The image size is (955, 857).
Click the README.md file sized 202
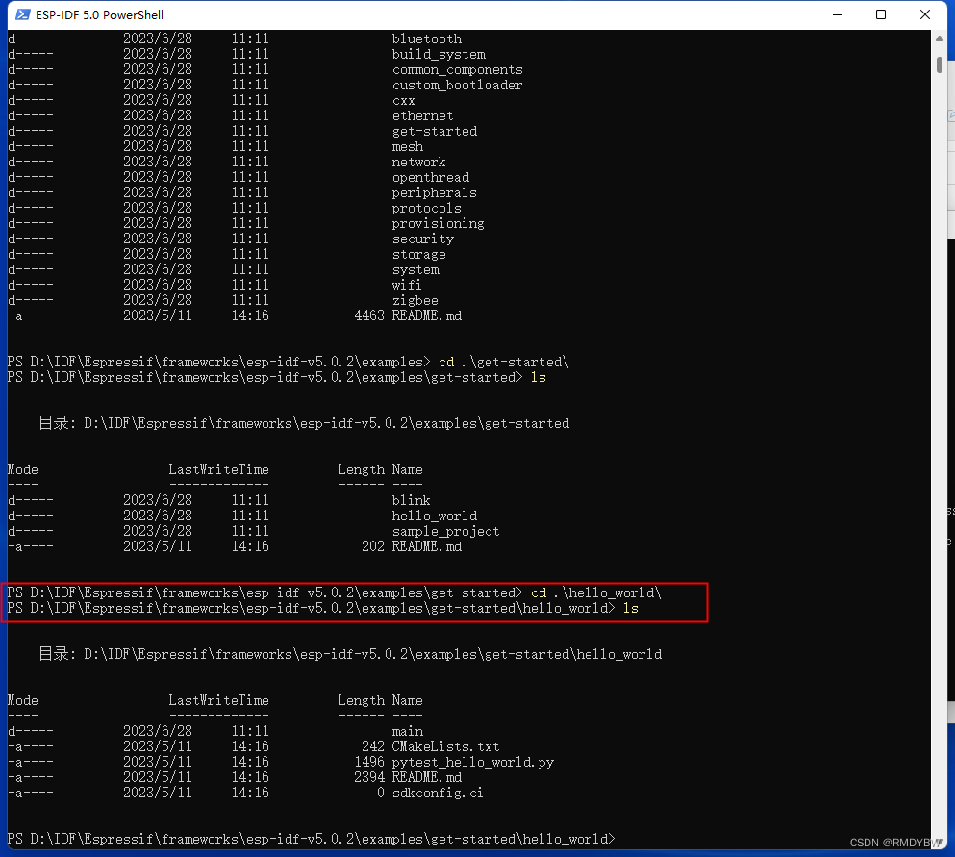pyautogui.click(x=426, y=546)
